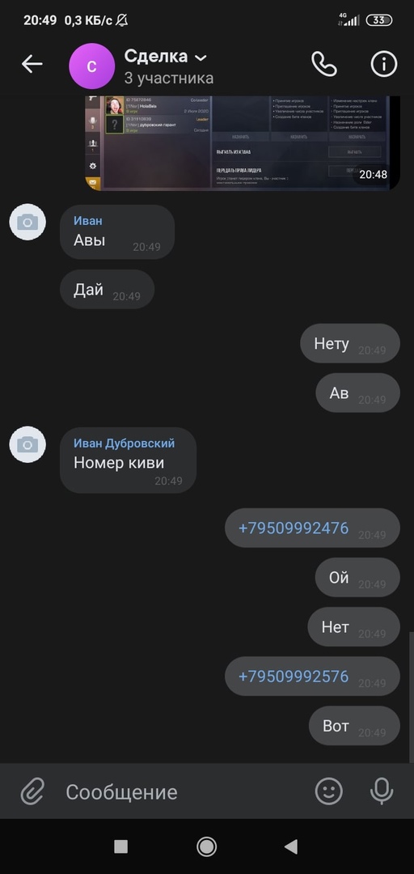Image resolution: width=414 pixels, height=874 pixels.
Task: Select the Иван Дубровский sender name
Action: click(124, 443)
